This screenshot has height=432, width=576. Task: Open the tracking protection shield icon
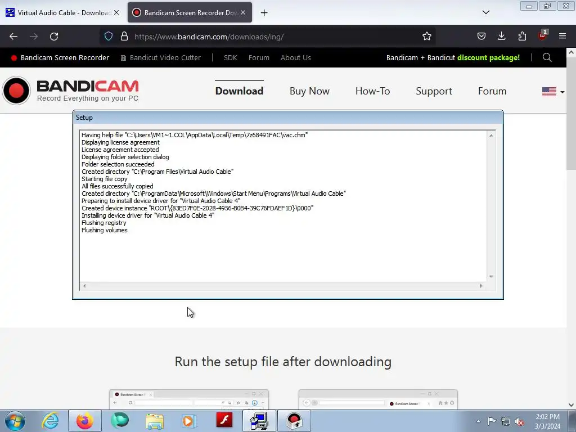click(109, 37)
